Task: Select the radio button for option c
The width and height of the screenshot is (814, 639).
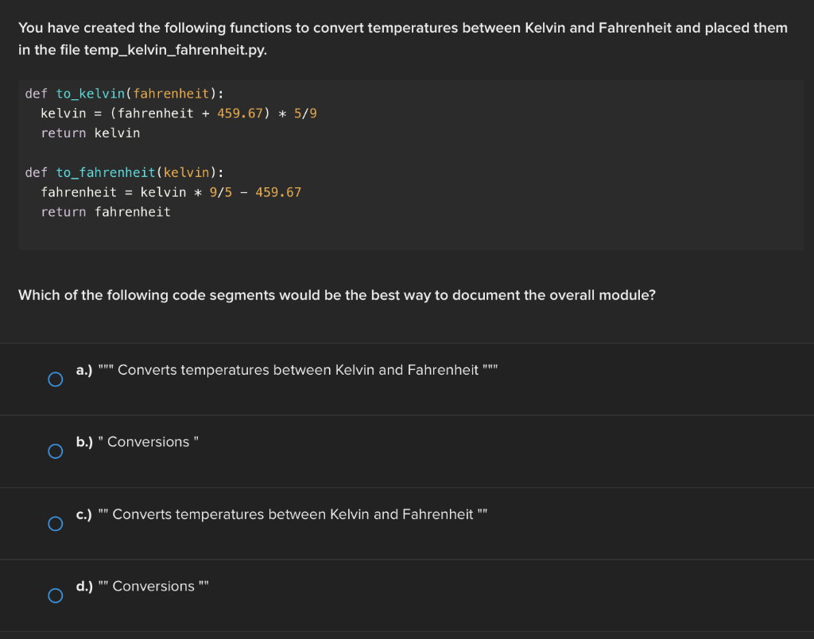Action: pyautogui.click(x=56, y=524)
